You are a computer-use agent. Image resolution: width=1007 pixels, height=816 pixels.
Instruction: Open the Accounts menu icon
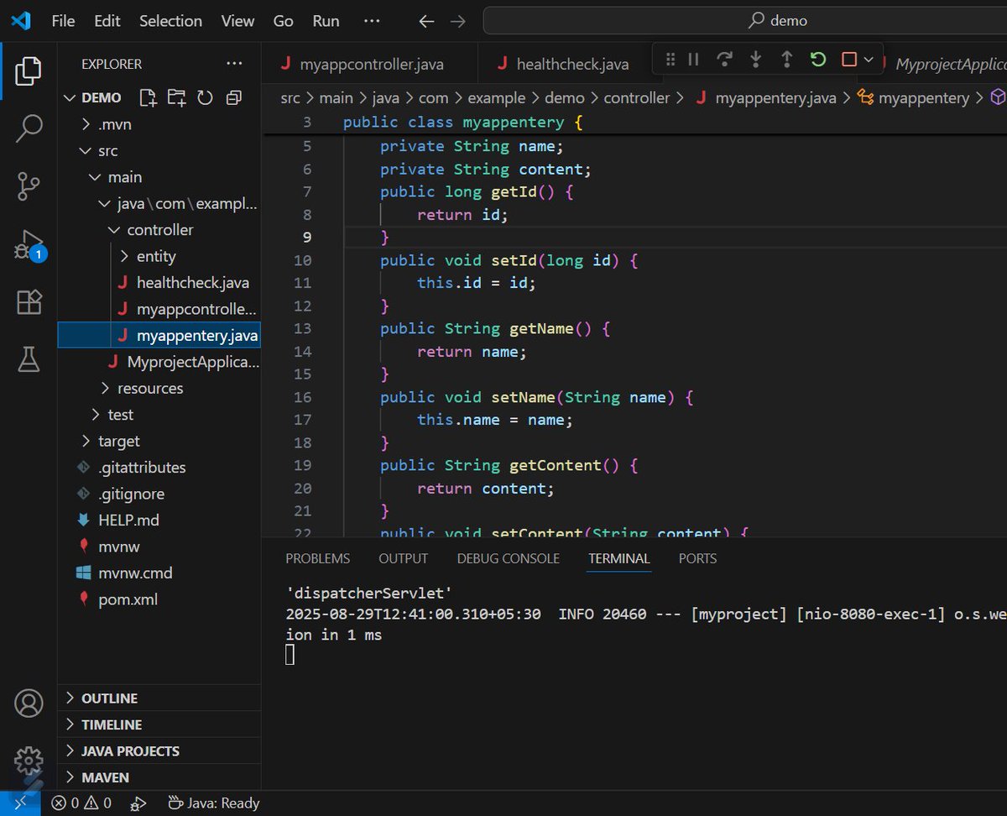pyautogui.click(x=29, y=703)
